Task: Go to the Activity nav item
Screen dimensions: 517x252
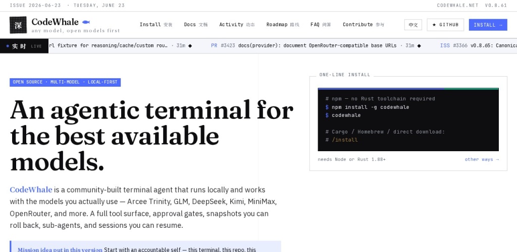Action: tap(237, 24)
